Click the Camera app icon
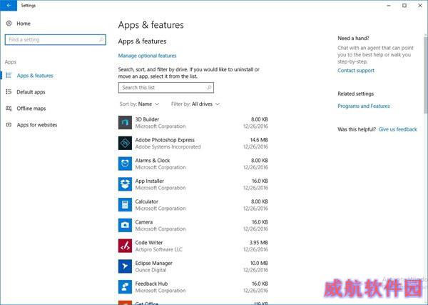Viewport: 428px width, 305px height. coord(125,225)
